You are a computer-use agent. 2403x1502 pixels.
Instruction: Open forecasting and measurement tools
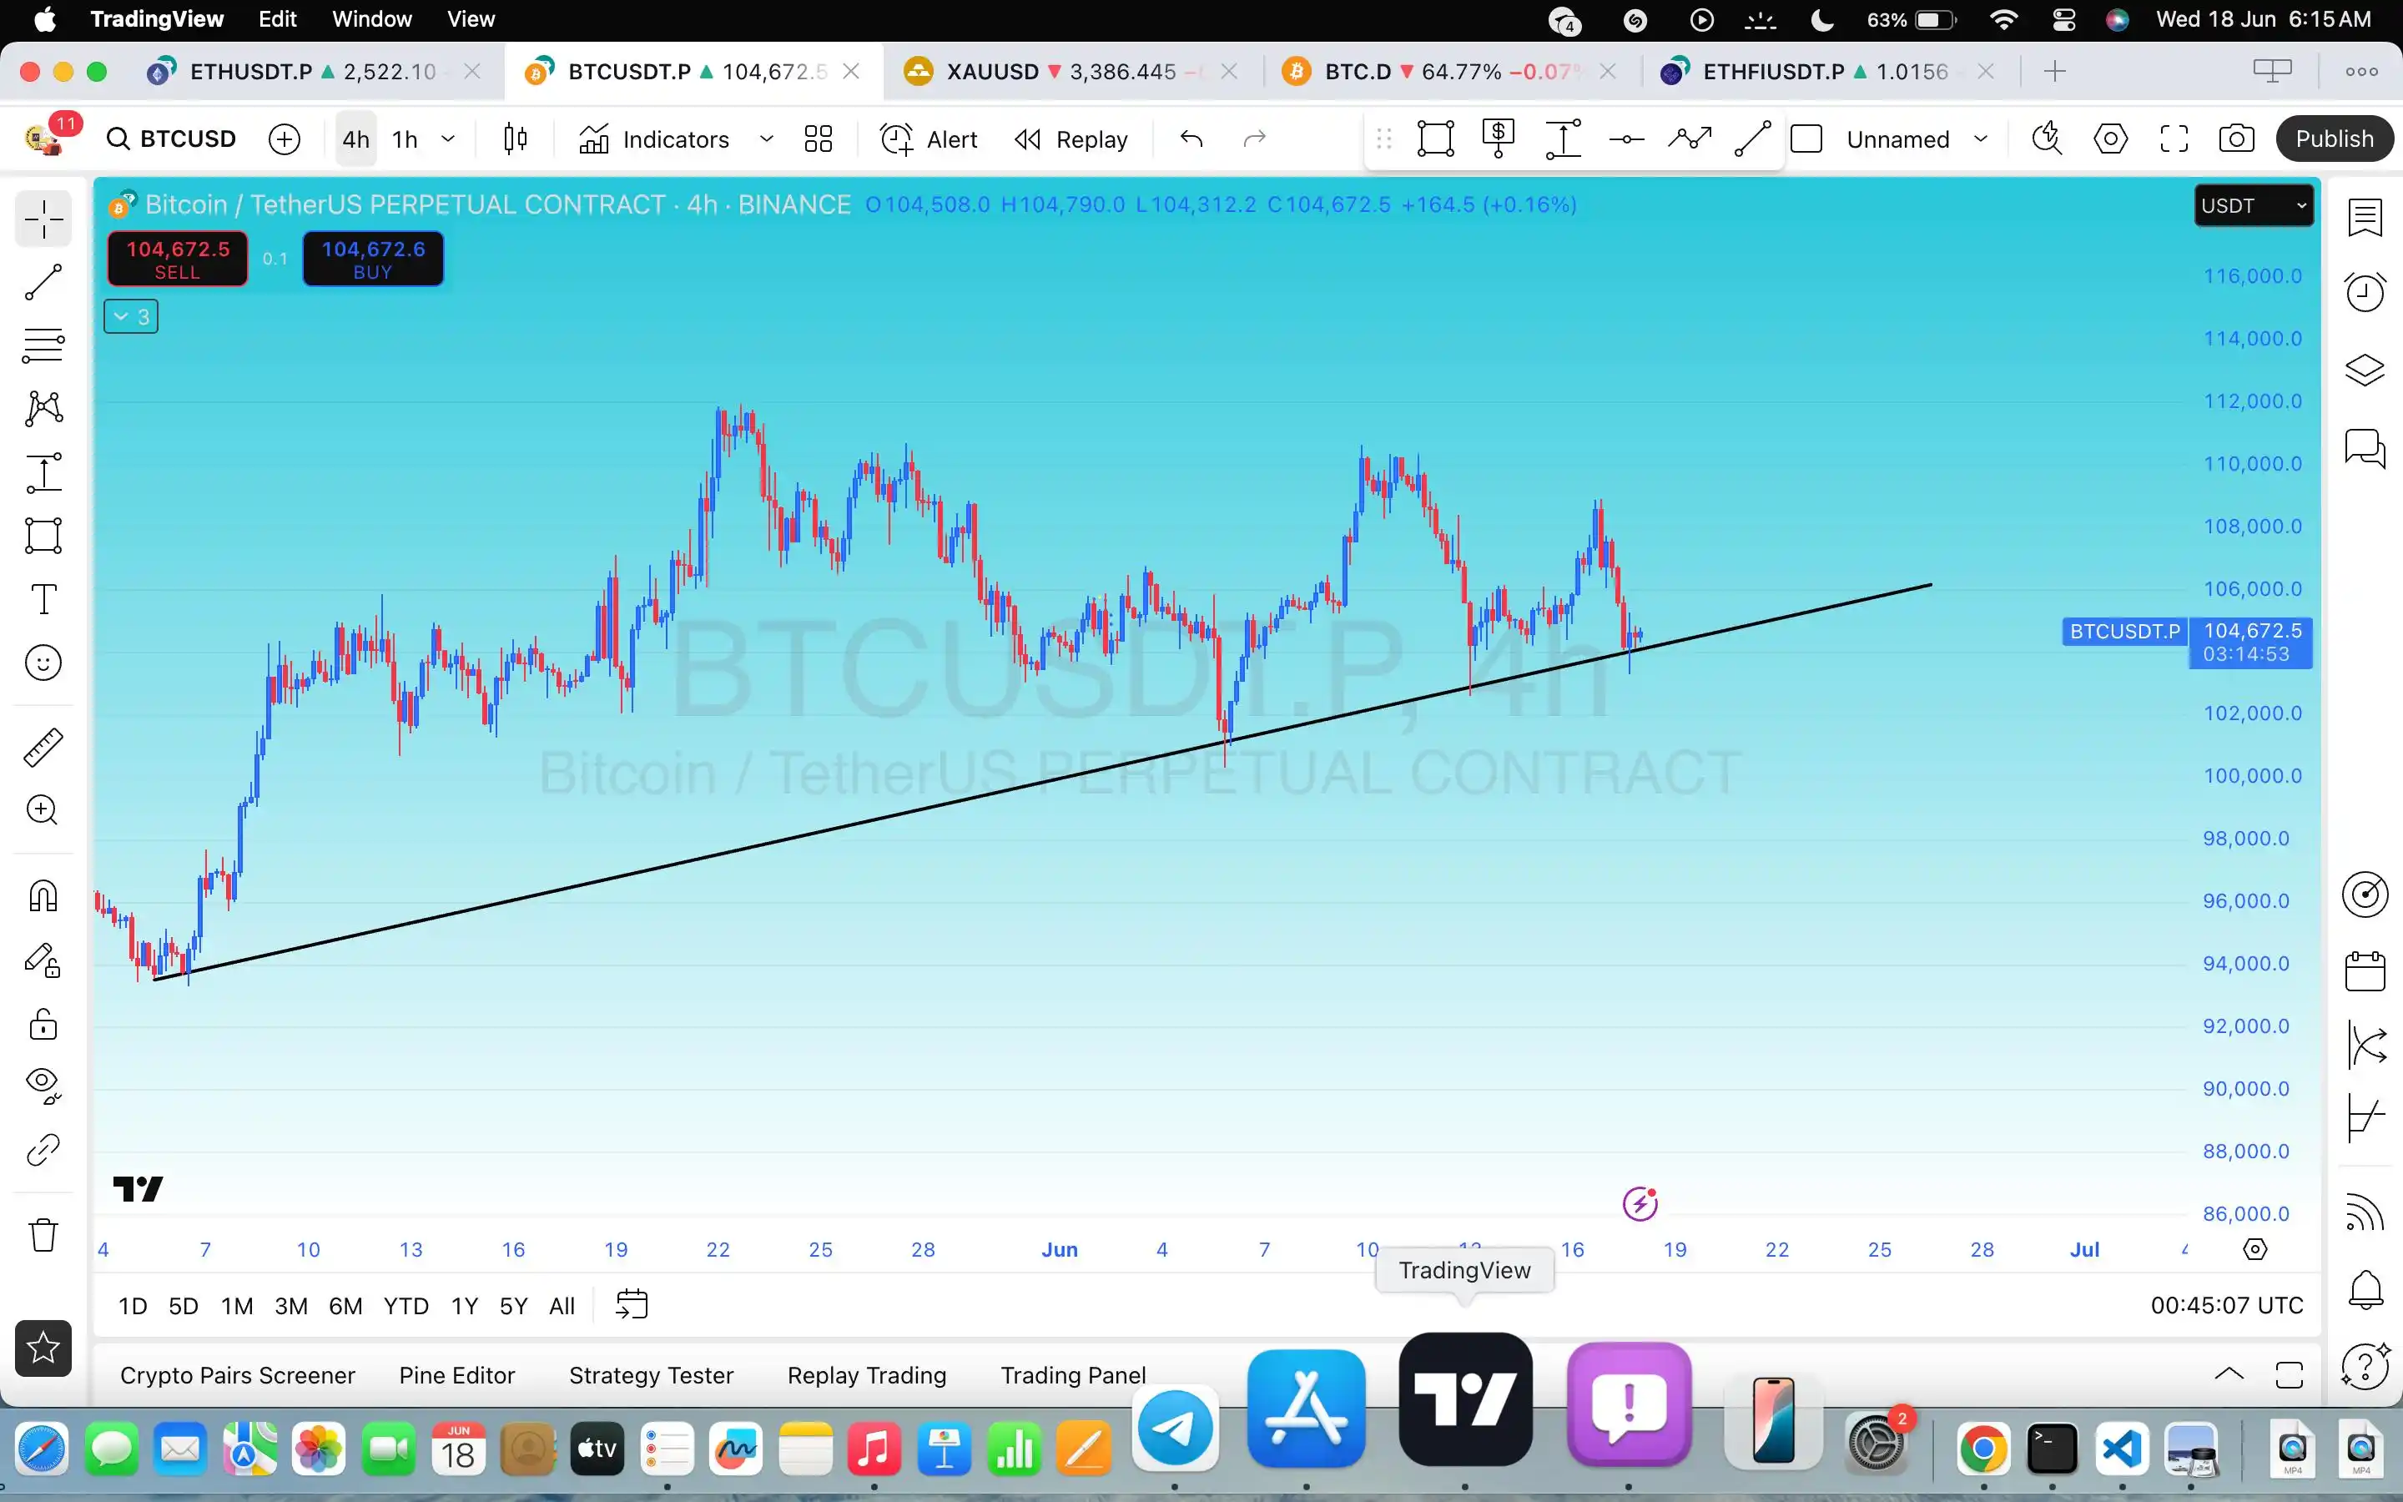coord(43,473)
